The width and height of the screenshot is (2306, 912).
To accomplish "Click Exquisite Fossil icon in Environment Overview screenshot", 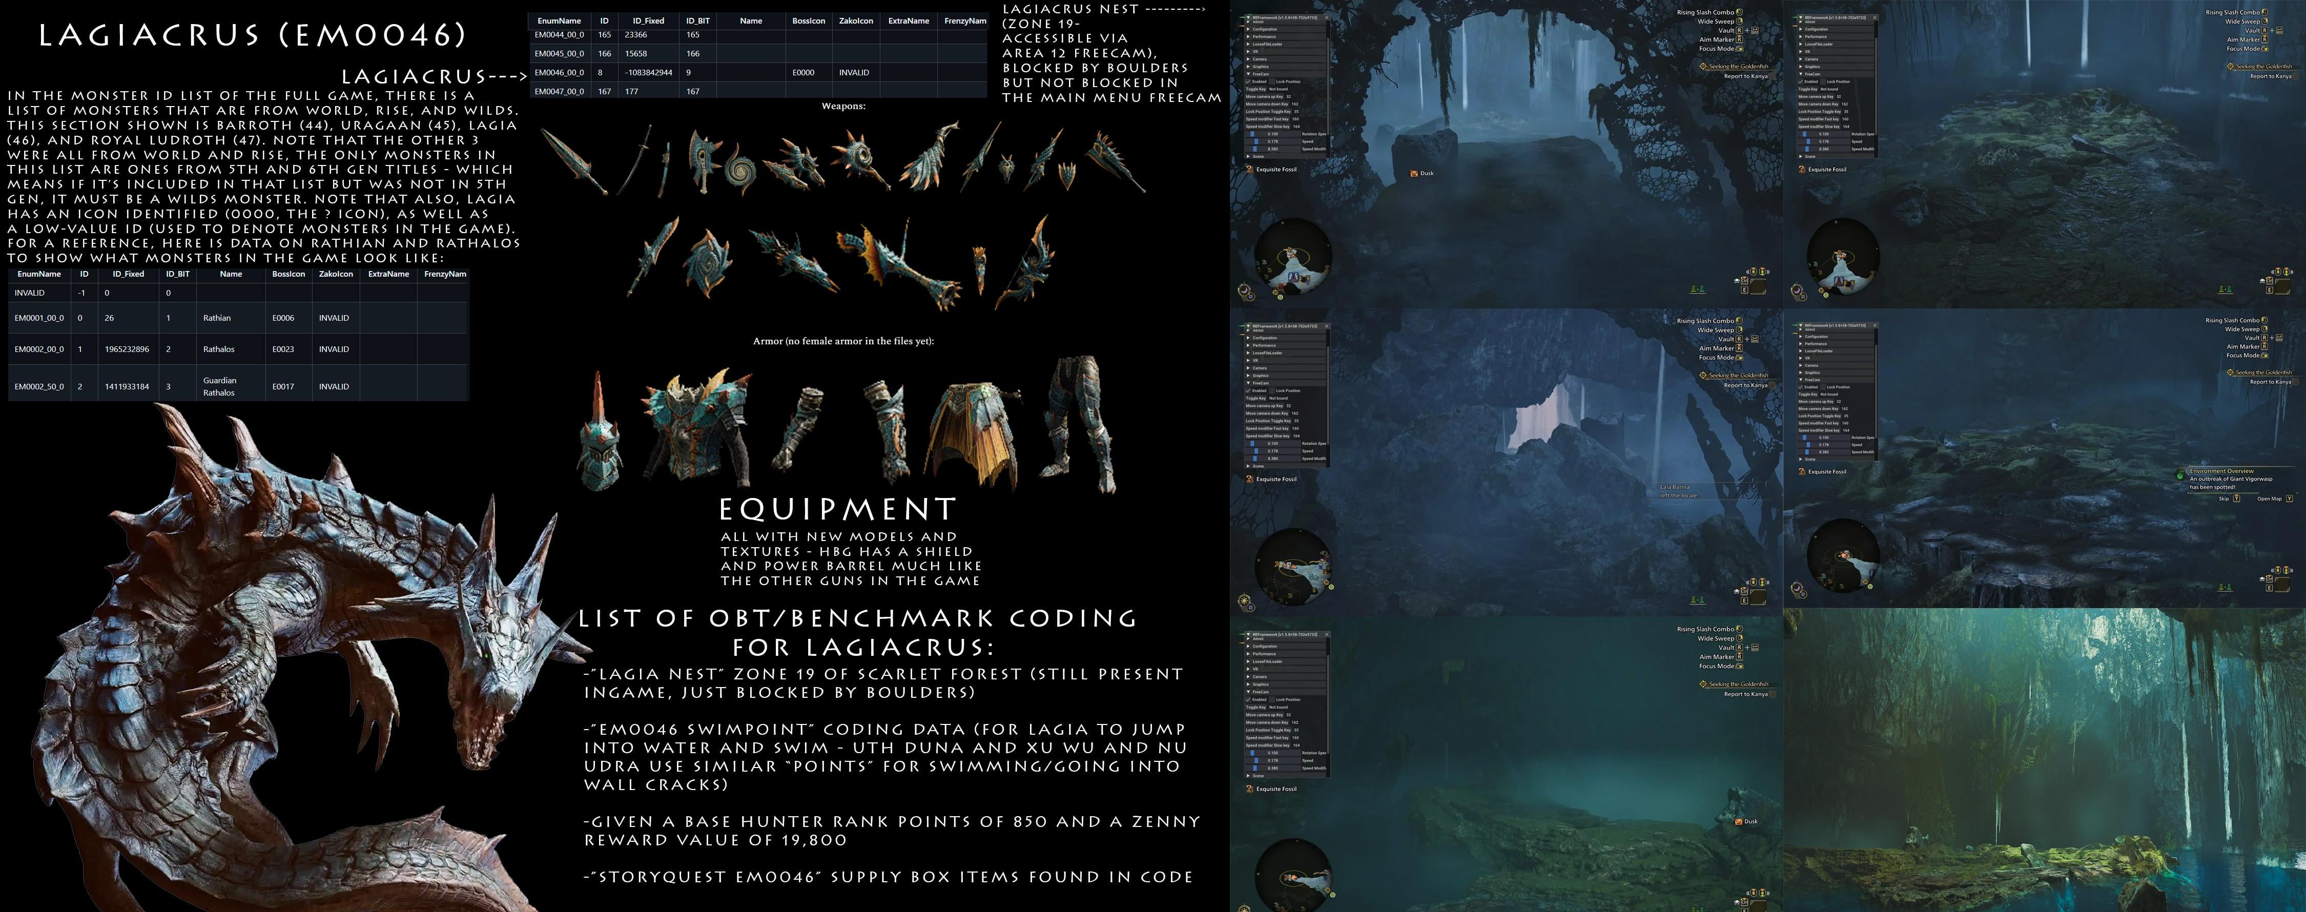I will pyautogui.click(x=1802, y=472).
